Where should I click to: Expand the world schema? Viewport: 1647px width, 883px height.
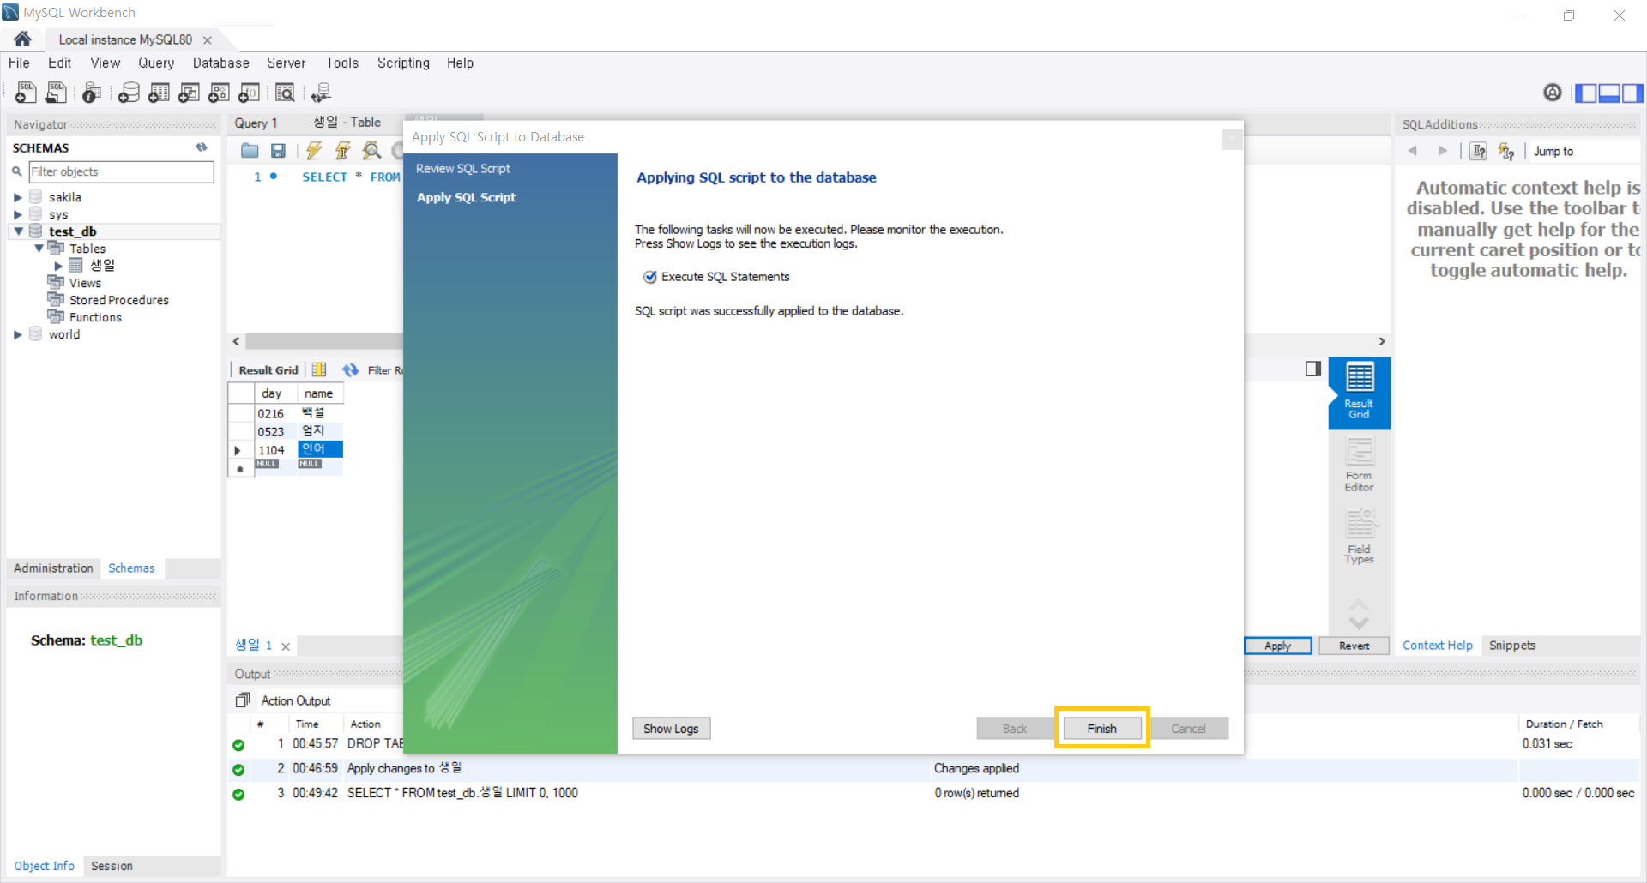click(17, 334)
